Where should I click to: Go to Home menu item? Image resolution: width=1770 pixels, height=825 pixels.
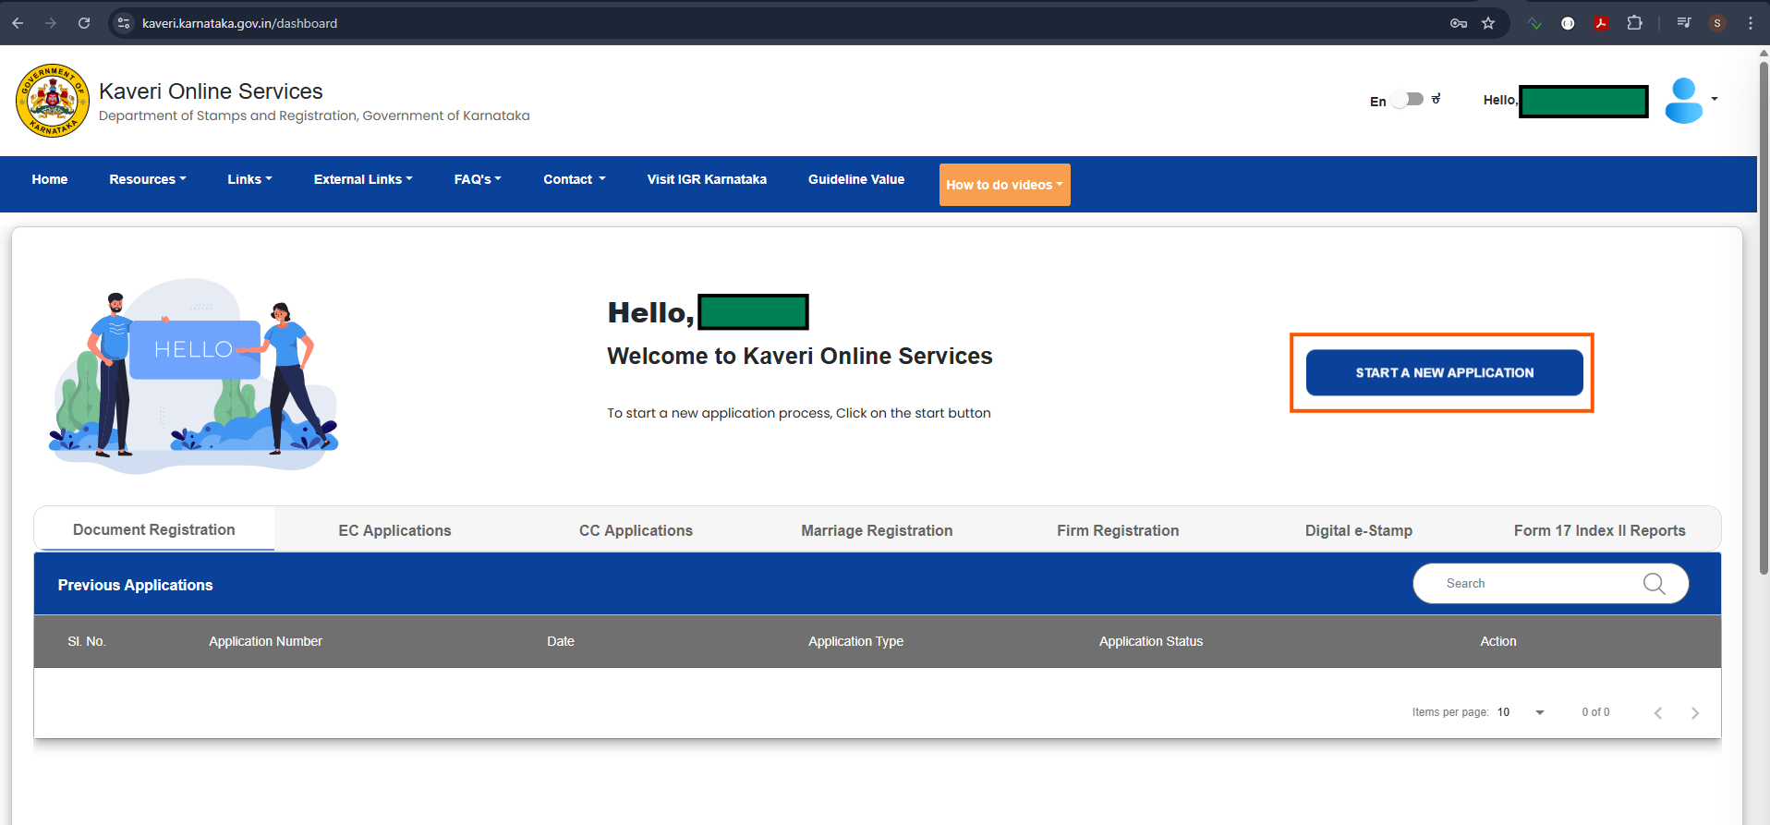(50, 179)
